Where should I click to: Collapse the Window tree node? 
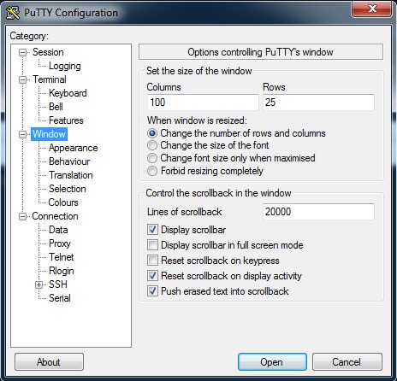tap(22, 134)
